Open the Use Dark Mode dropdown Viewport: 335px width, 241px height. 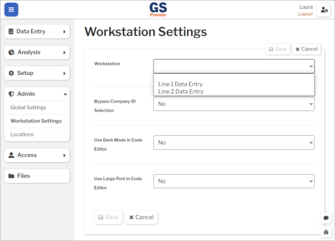[x=234, y=143]
